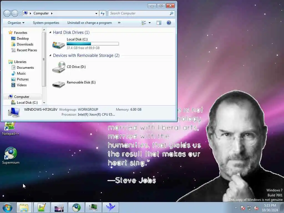This screenshot has width=284, height=213.
Task: Show more toolbar commands via double chevron
Action: [119, 23]
